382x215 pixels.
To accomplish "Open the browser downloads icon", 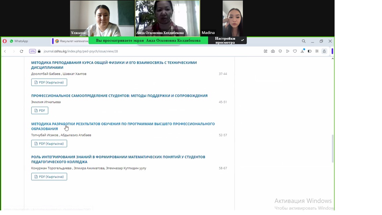I will pos(302,51).
